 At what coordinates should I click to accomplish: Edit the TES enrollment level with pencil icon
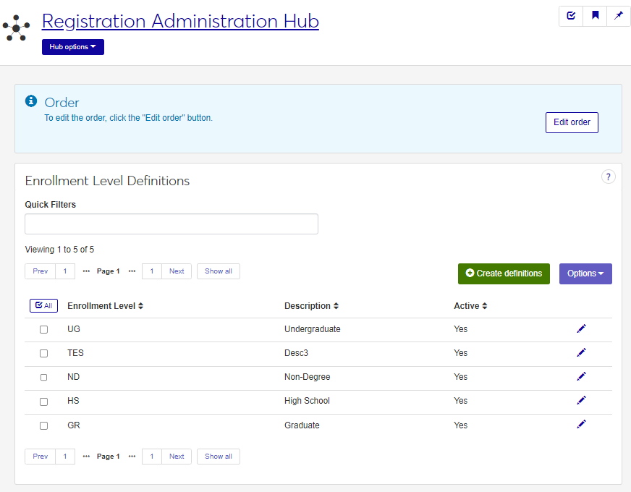(x=581, y=352)
